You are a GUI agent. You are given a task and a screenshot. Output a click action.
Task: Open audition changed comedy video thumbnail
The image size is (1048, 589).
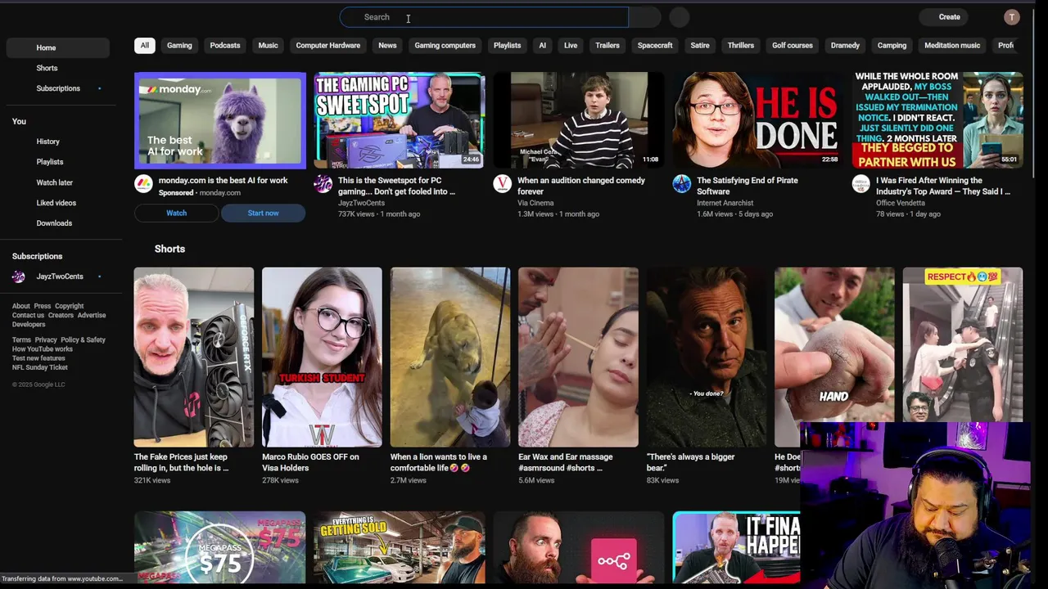pos(579,120)
